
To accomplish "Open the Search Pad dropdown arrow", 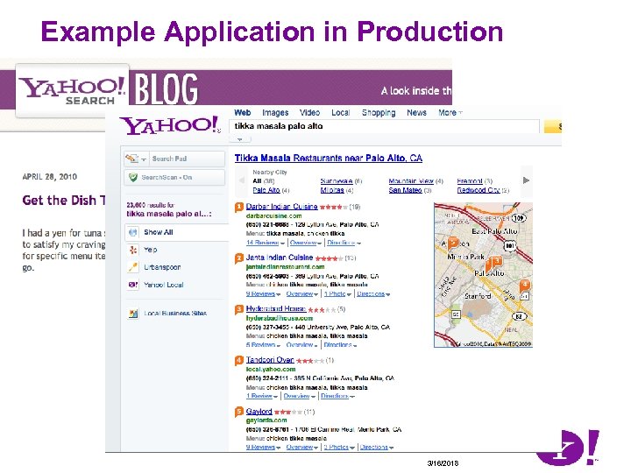I will click(144, 159).
